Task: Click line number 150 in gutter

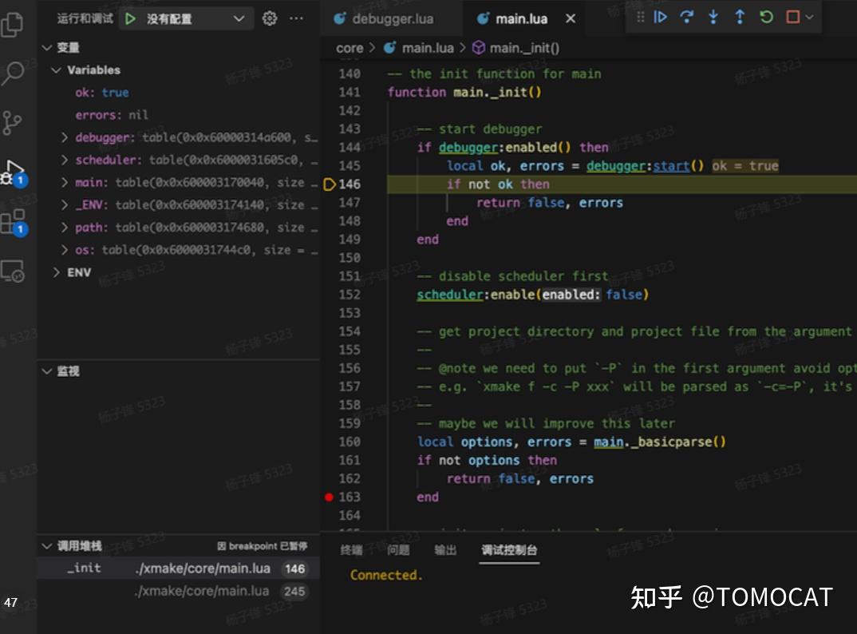Action: click(350, 258)
